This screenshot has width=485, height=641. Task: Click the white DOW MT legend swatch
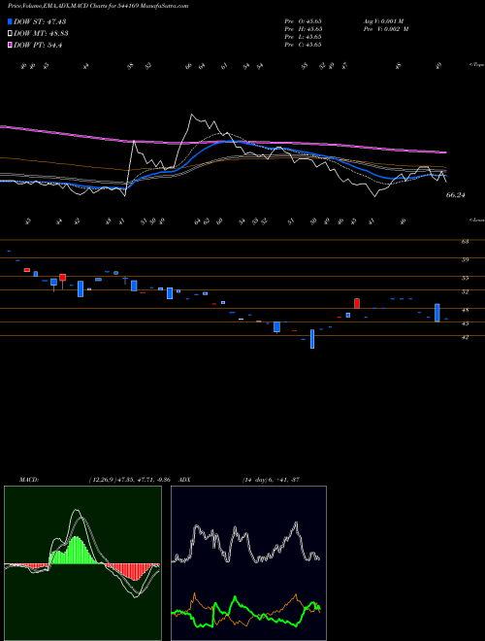[10, 34]
